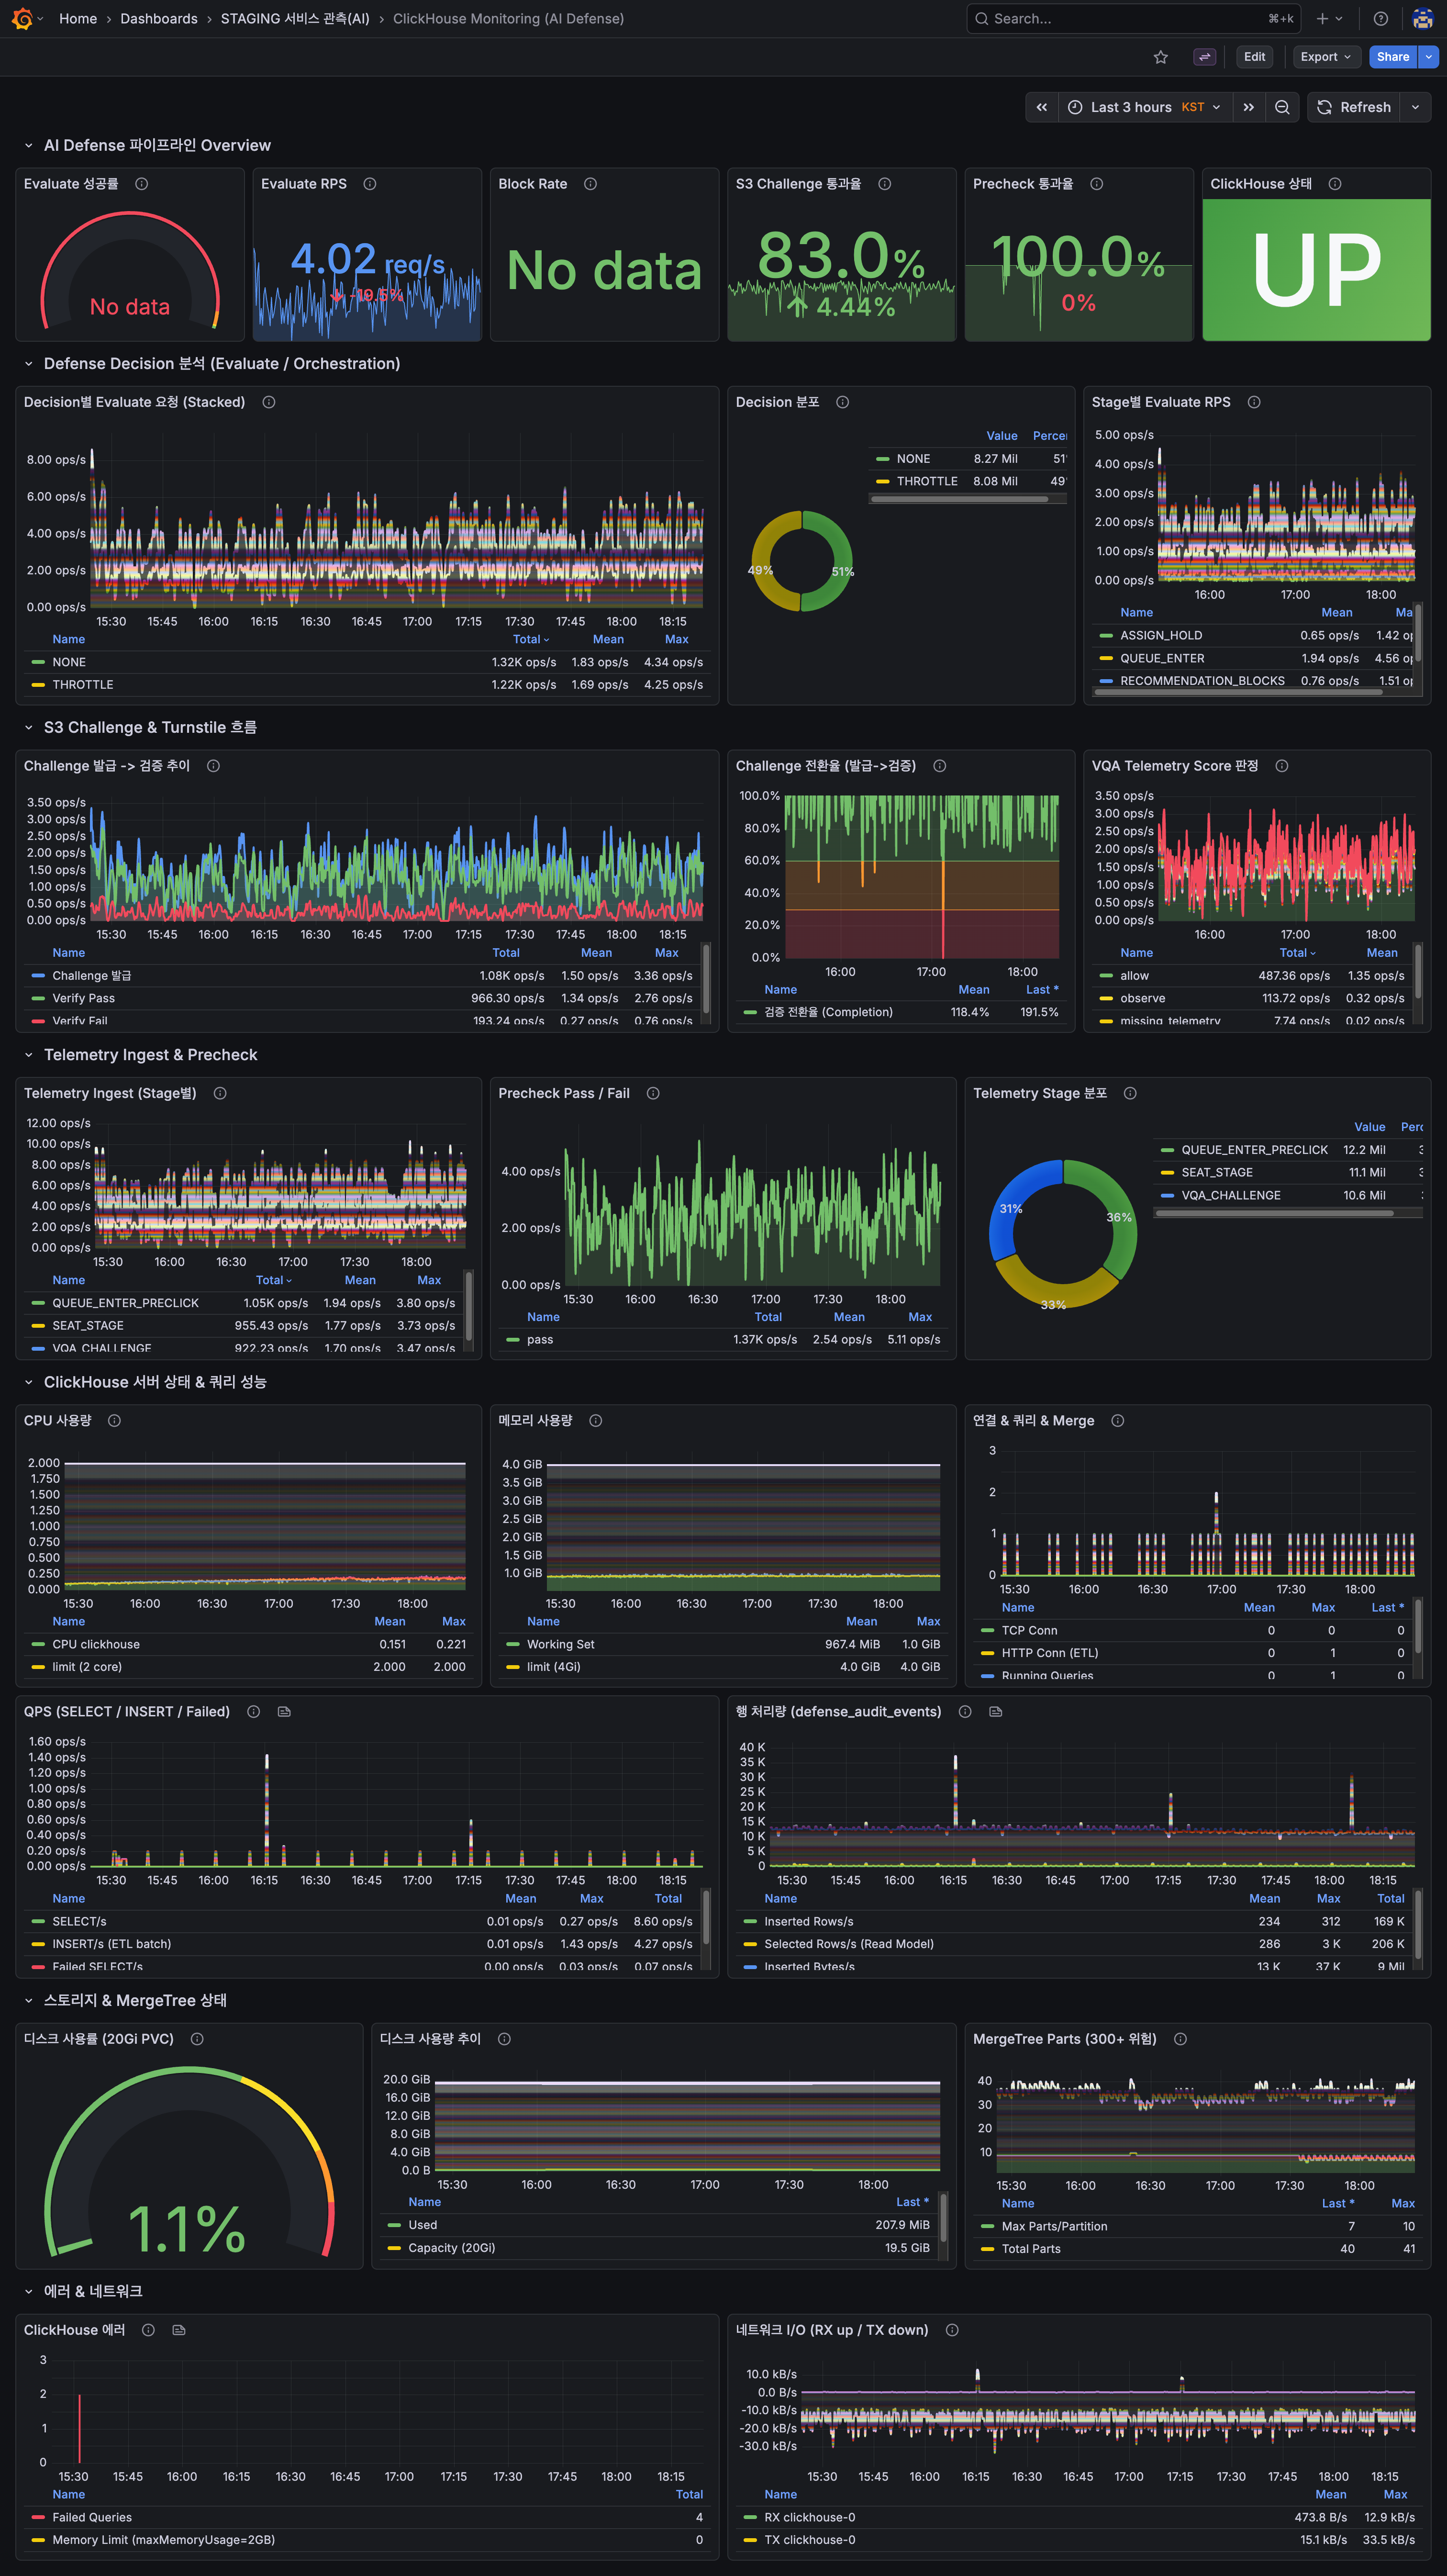Collapse Telemetry Ingest & Precheck row
The image size is (1447, 2576).
(29, 1055)
